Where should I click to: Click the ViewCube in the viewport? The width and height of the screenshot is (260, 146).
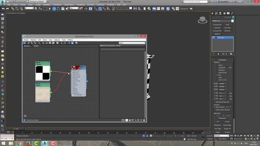pos(202,20)
